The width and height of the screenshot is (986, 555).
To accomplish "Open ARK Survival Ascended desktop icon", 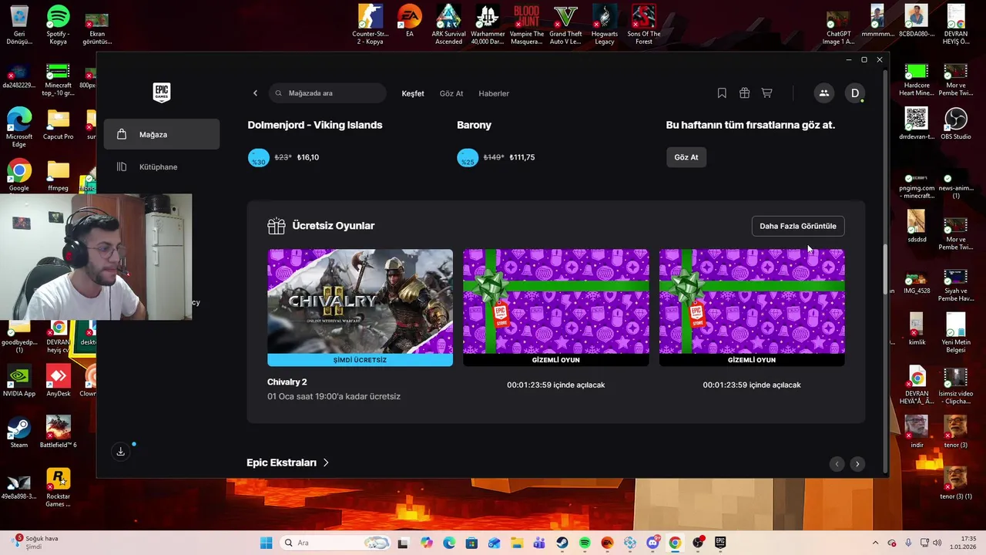I will point(448,25).
